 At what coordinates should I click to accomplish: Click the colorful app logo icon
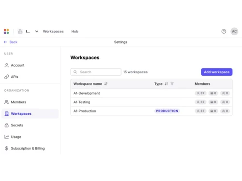(x=6, y=31)
